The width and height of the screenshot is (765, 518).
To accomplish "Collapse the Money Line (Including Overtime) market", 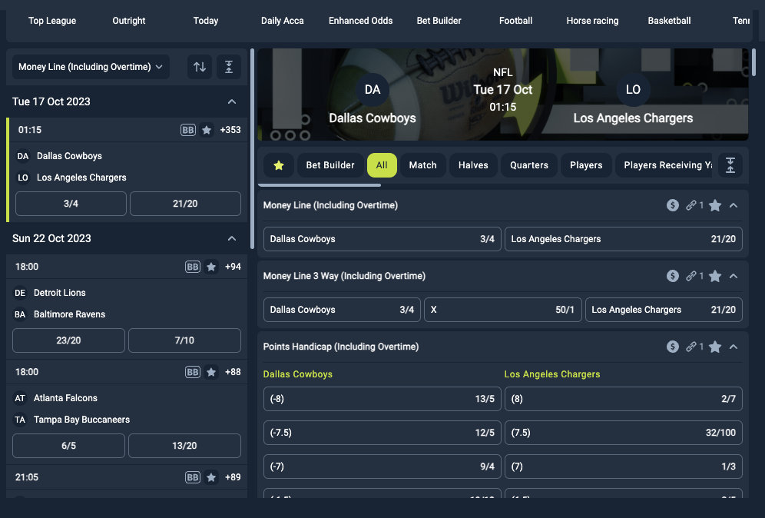I will click(x=734, y=205).
